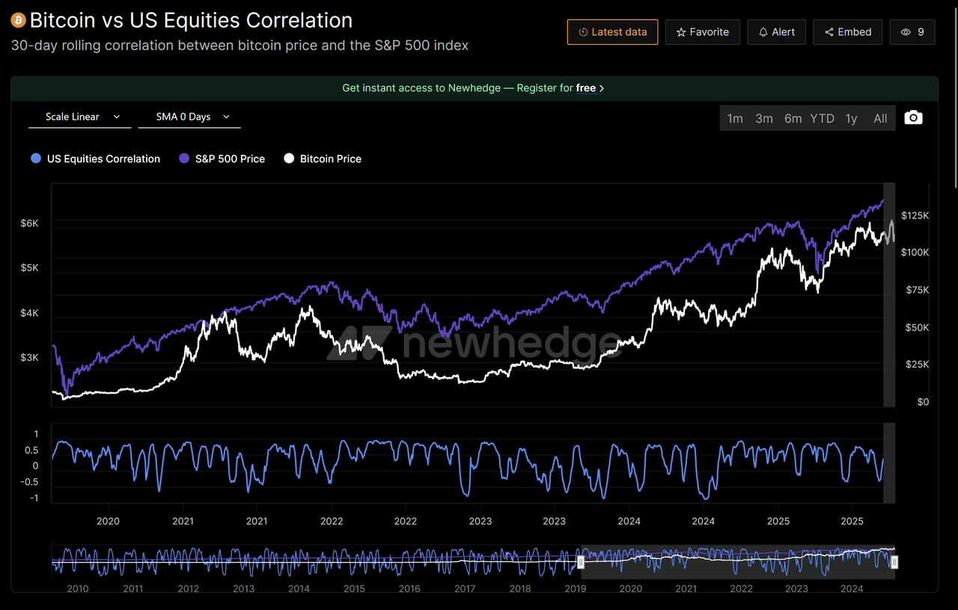Switch to YTD time range
958x610 pixels.
point(822,118)
